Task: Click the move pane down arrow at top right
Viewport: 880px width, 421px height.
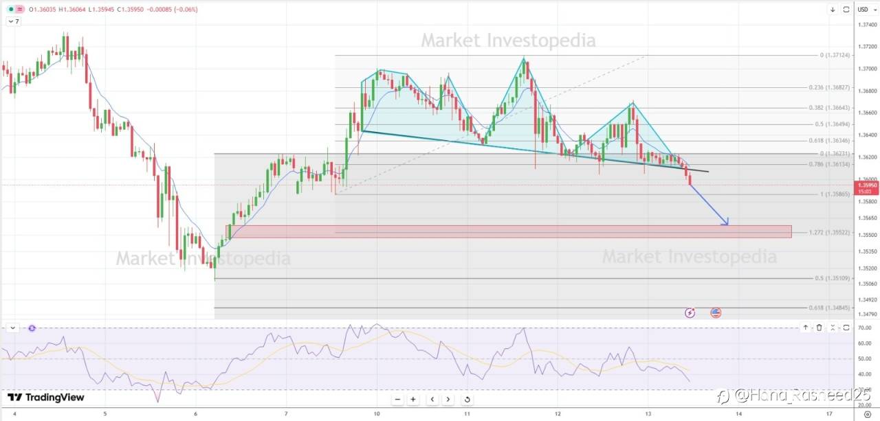Action: pyautogui.click(x=833, y=9)
